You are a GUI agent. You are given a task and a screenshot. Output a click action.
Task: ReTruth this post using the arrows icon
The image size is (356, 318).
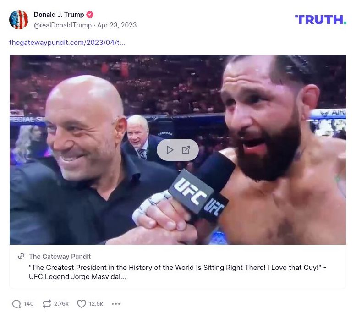(47, 304)
